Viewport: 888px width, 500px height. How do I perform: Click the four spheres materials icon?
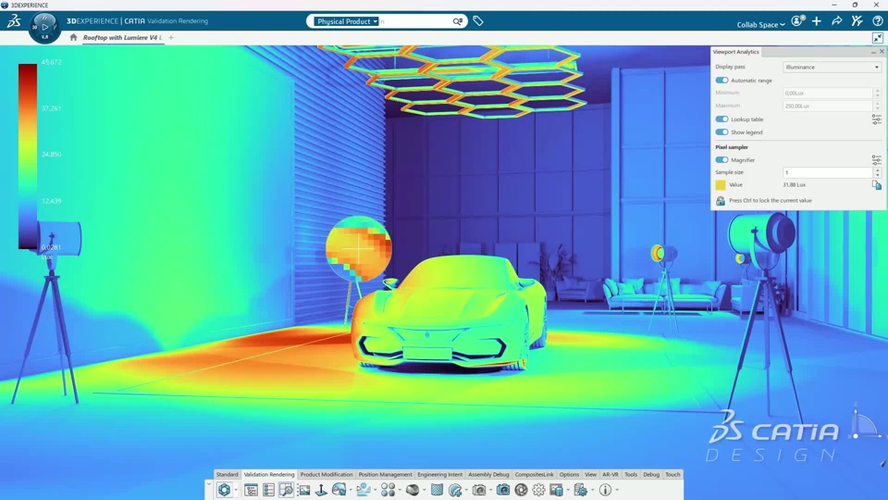388,490
